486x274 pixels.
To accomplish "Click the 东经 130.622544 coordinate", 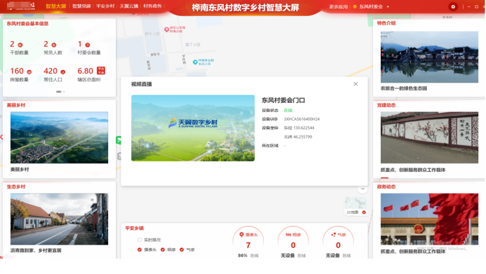I will (x=299, y=127).
